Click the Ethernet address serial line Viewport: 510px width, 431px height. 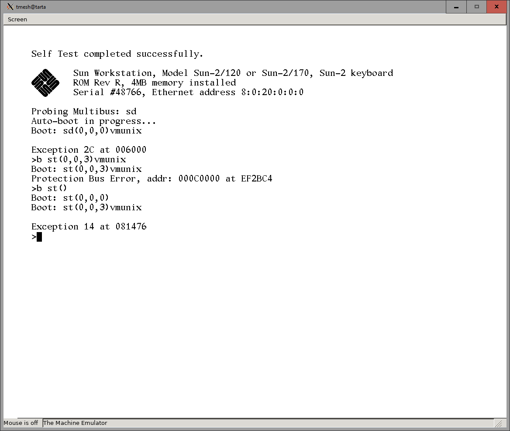[x=188, y=92]
